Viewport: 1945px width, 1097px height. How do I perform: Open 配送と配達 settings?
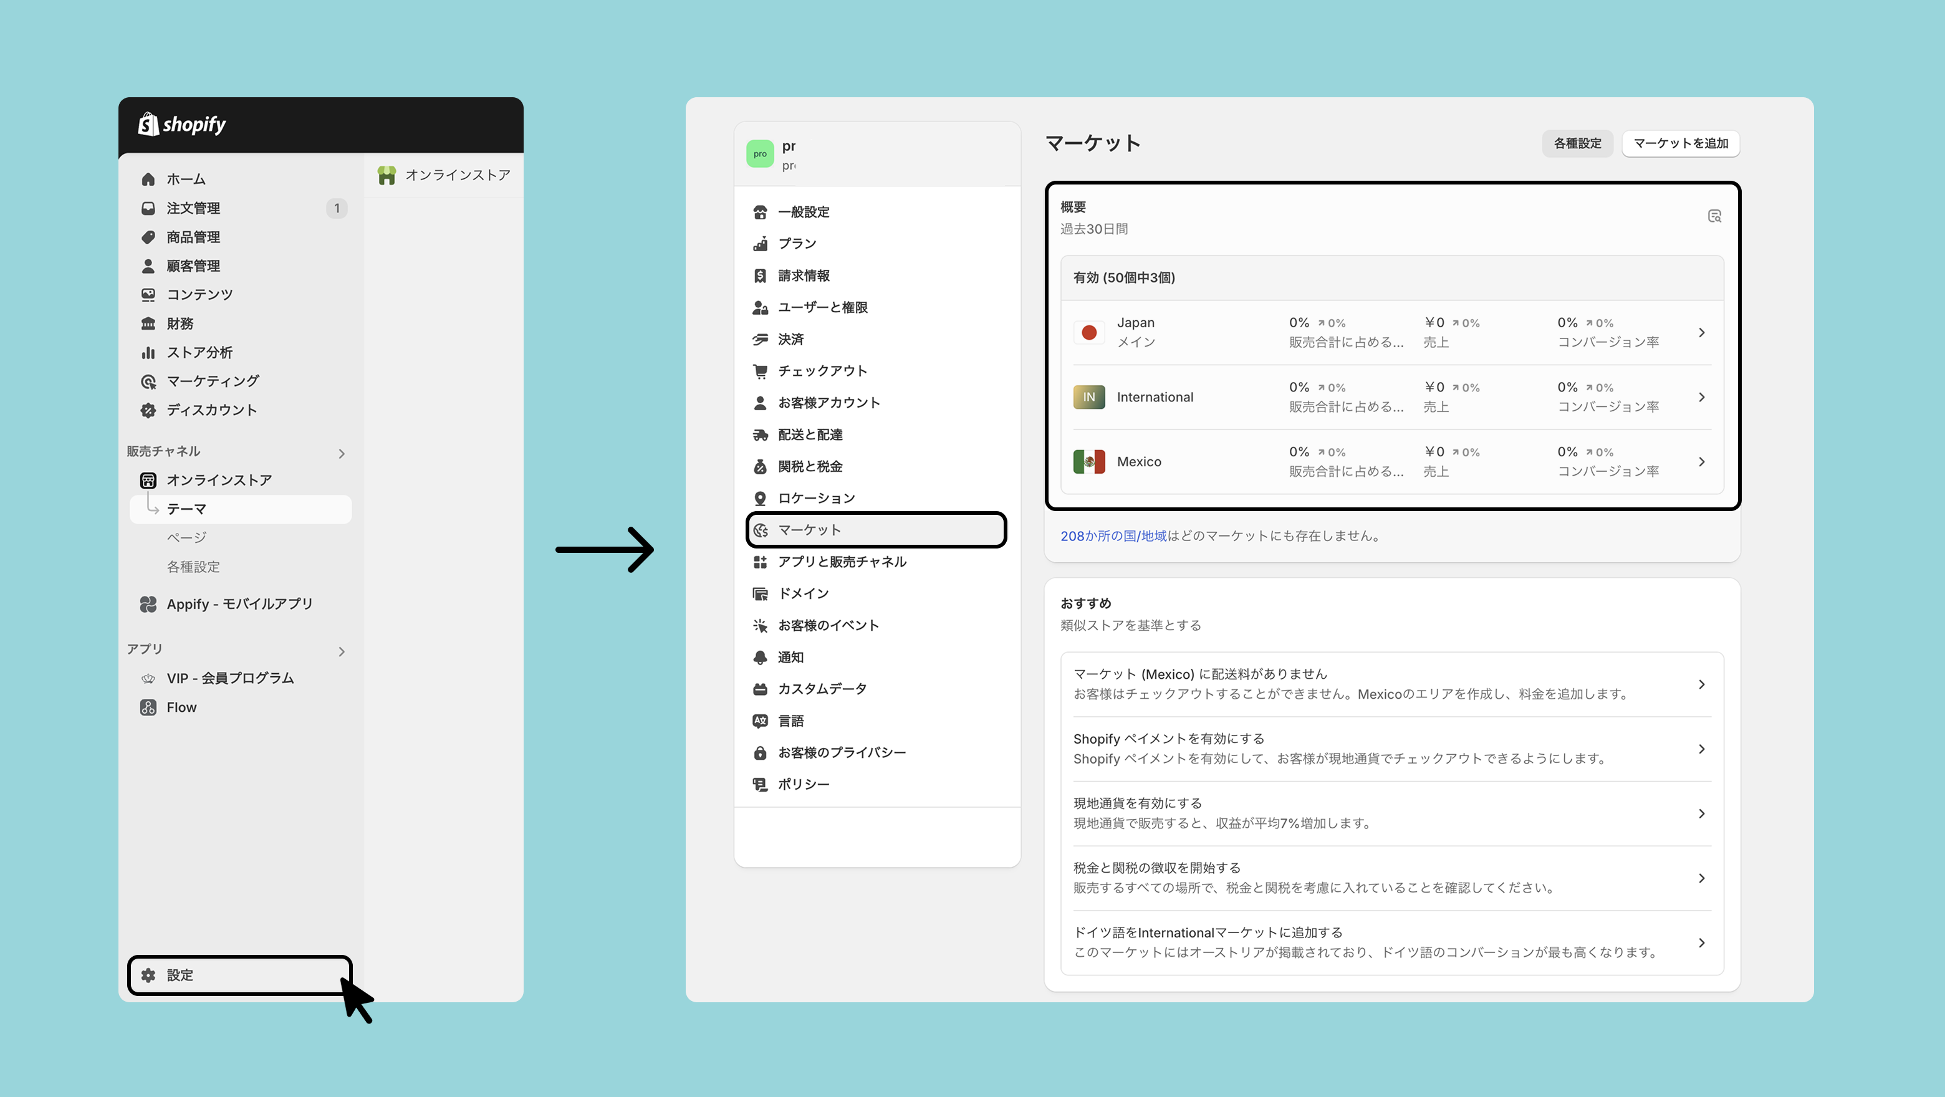tap(810, 435)
